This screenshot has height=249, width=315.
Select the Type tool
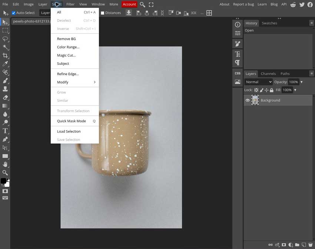(x=5, y=131)
